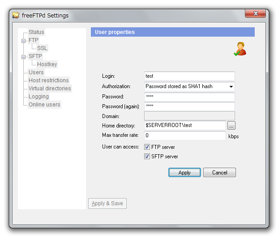
Task: Select FTP in the settings tree
Action: 33,40
